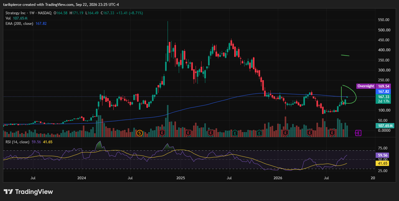The width and height of the screenshot is (399, 201).
Task: Click the 2d 17h countdown tag
Action: click(x=383, y=101)
